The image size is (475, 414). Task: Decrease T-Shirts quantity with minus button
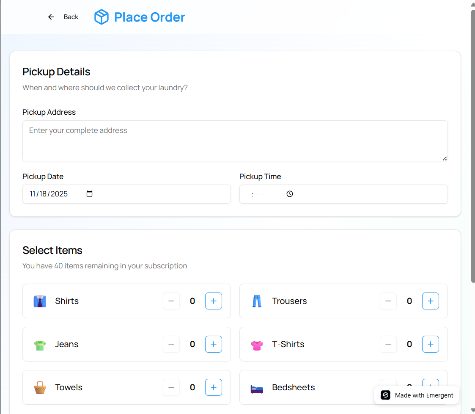click(388, 344)
